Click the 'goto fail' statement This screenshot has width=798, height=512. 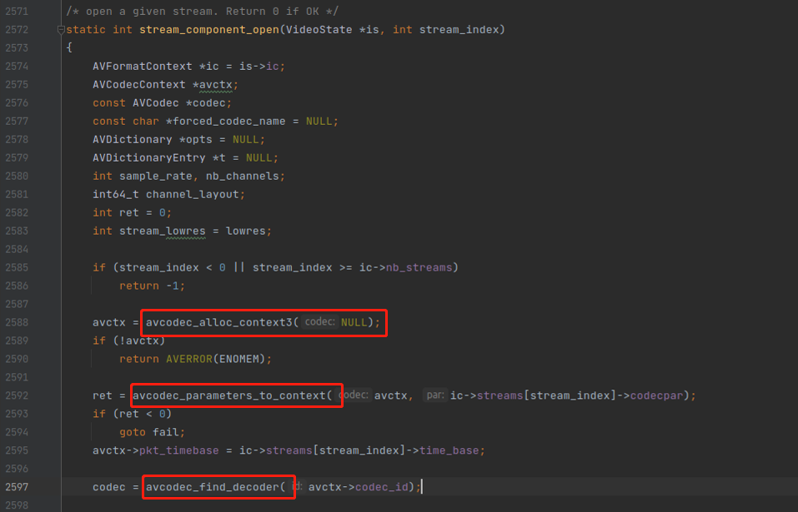tap(150, 432)
